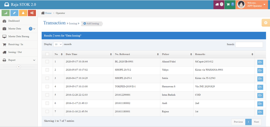
Task: Click the Master Data badge showing 3
Action: click(31, 29)
